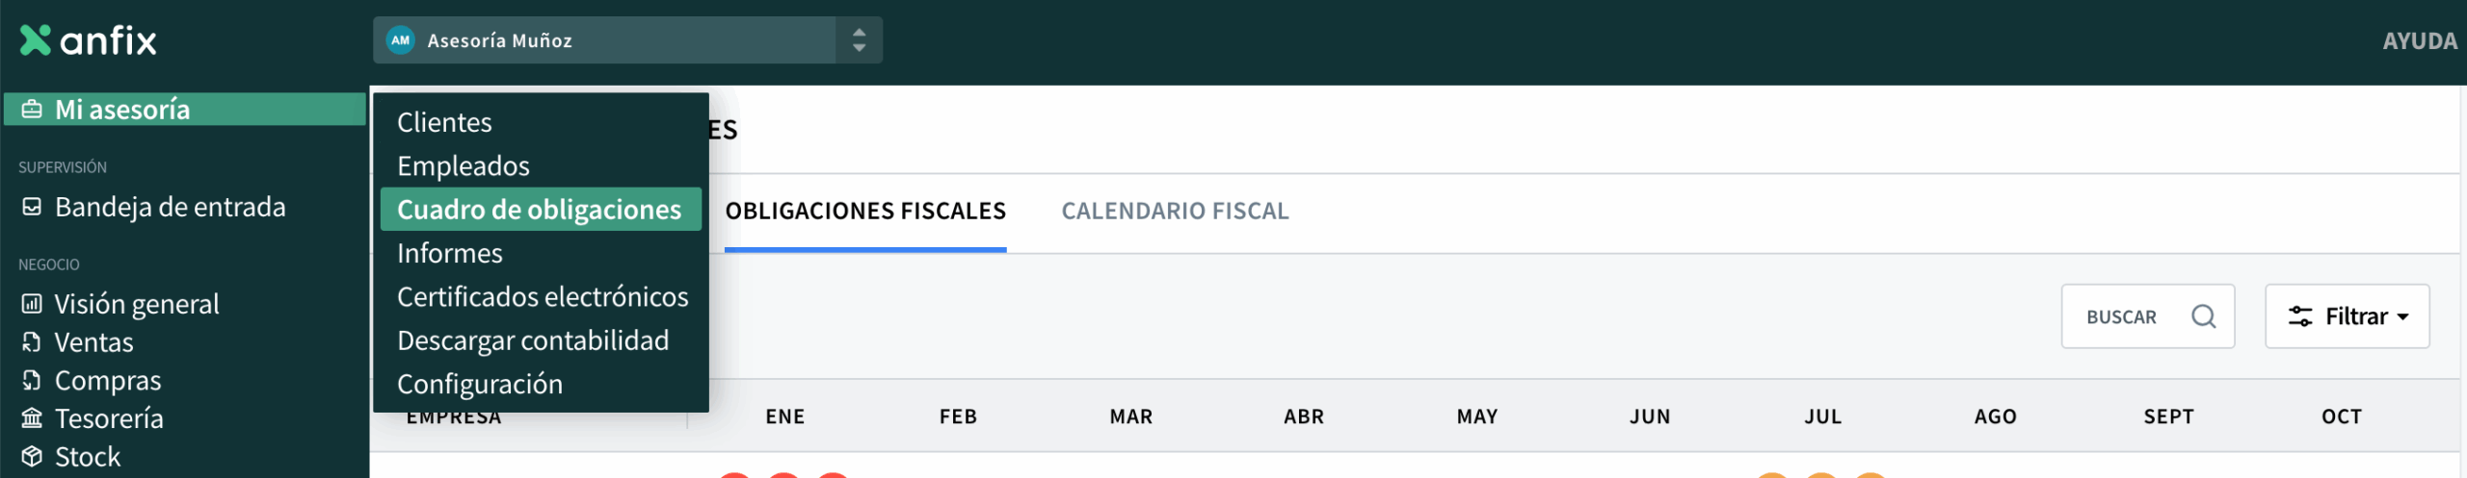Open the Stock box icon

[x=32, y=457]
